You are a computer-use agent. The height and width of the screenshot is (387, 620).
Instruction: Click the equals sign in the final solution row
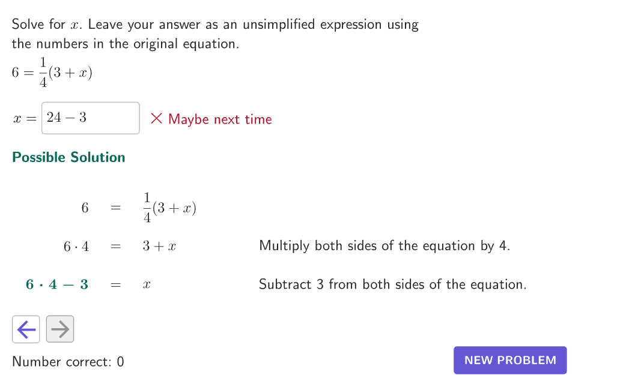[x=116, y=285]
